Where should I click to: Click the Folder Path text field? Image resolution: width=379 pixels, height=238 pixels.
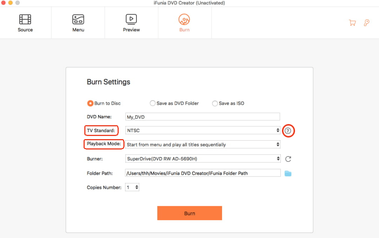click(202, 173)
